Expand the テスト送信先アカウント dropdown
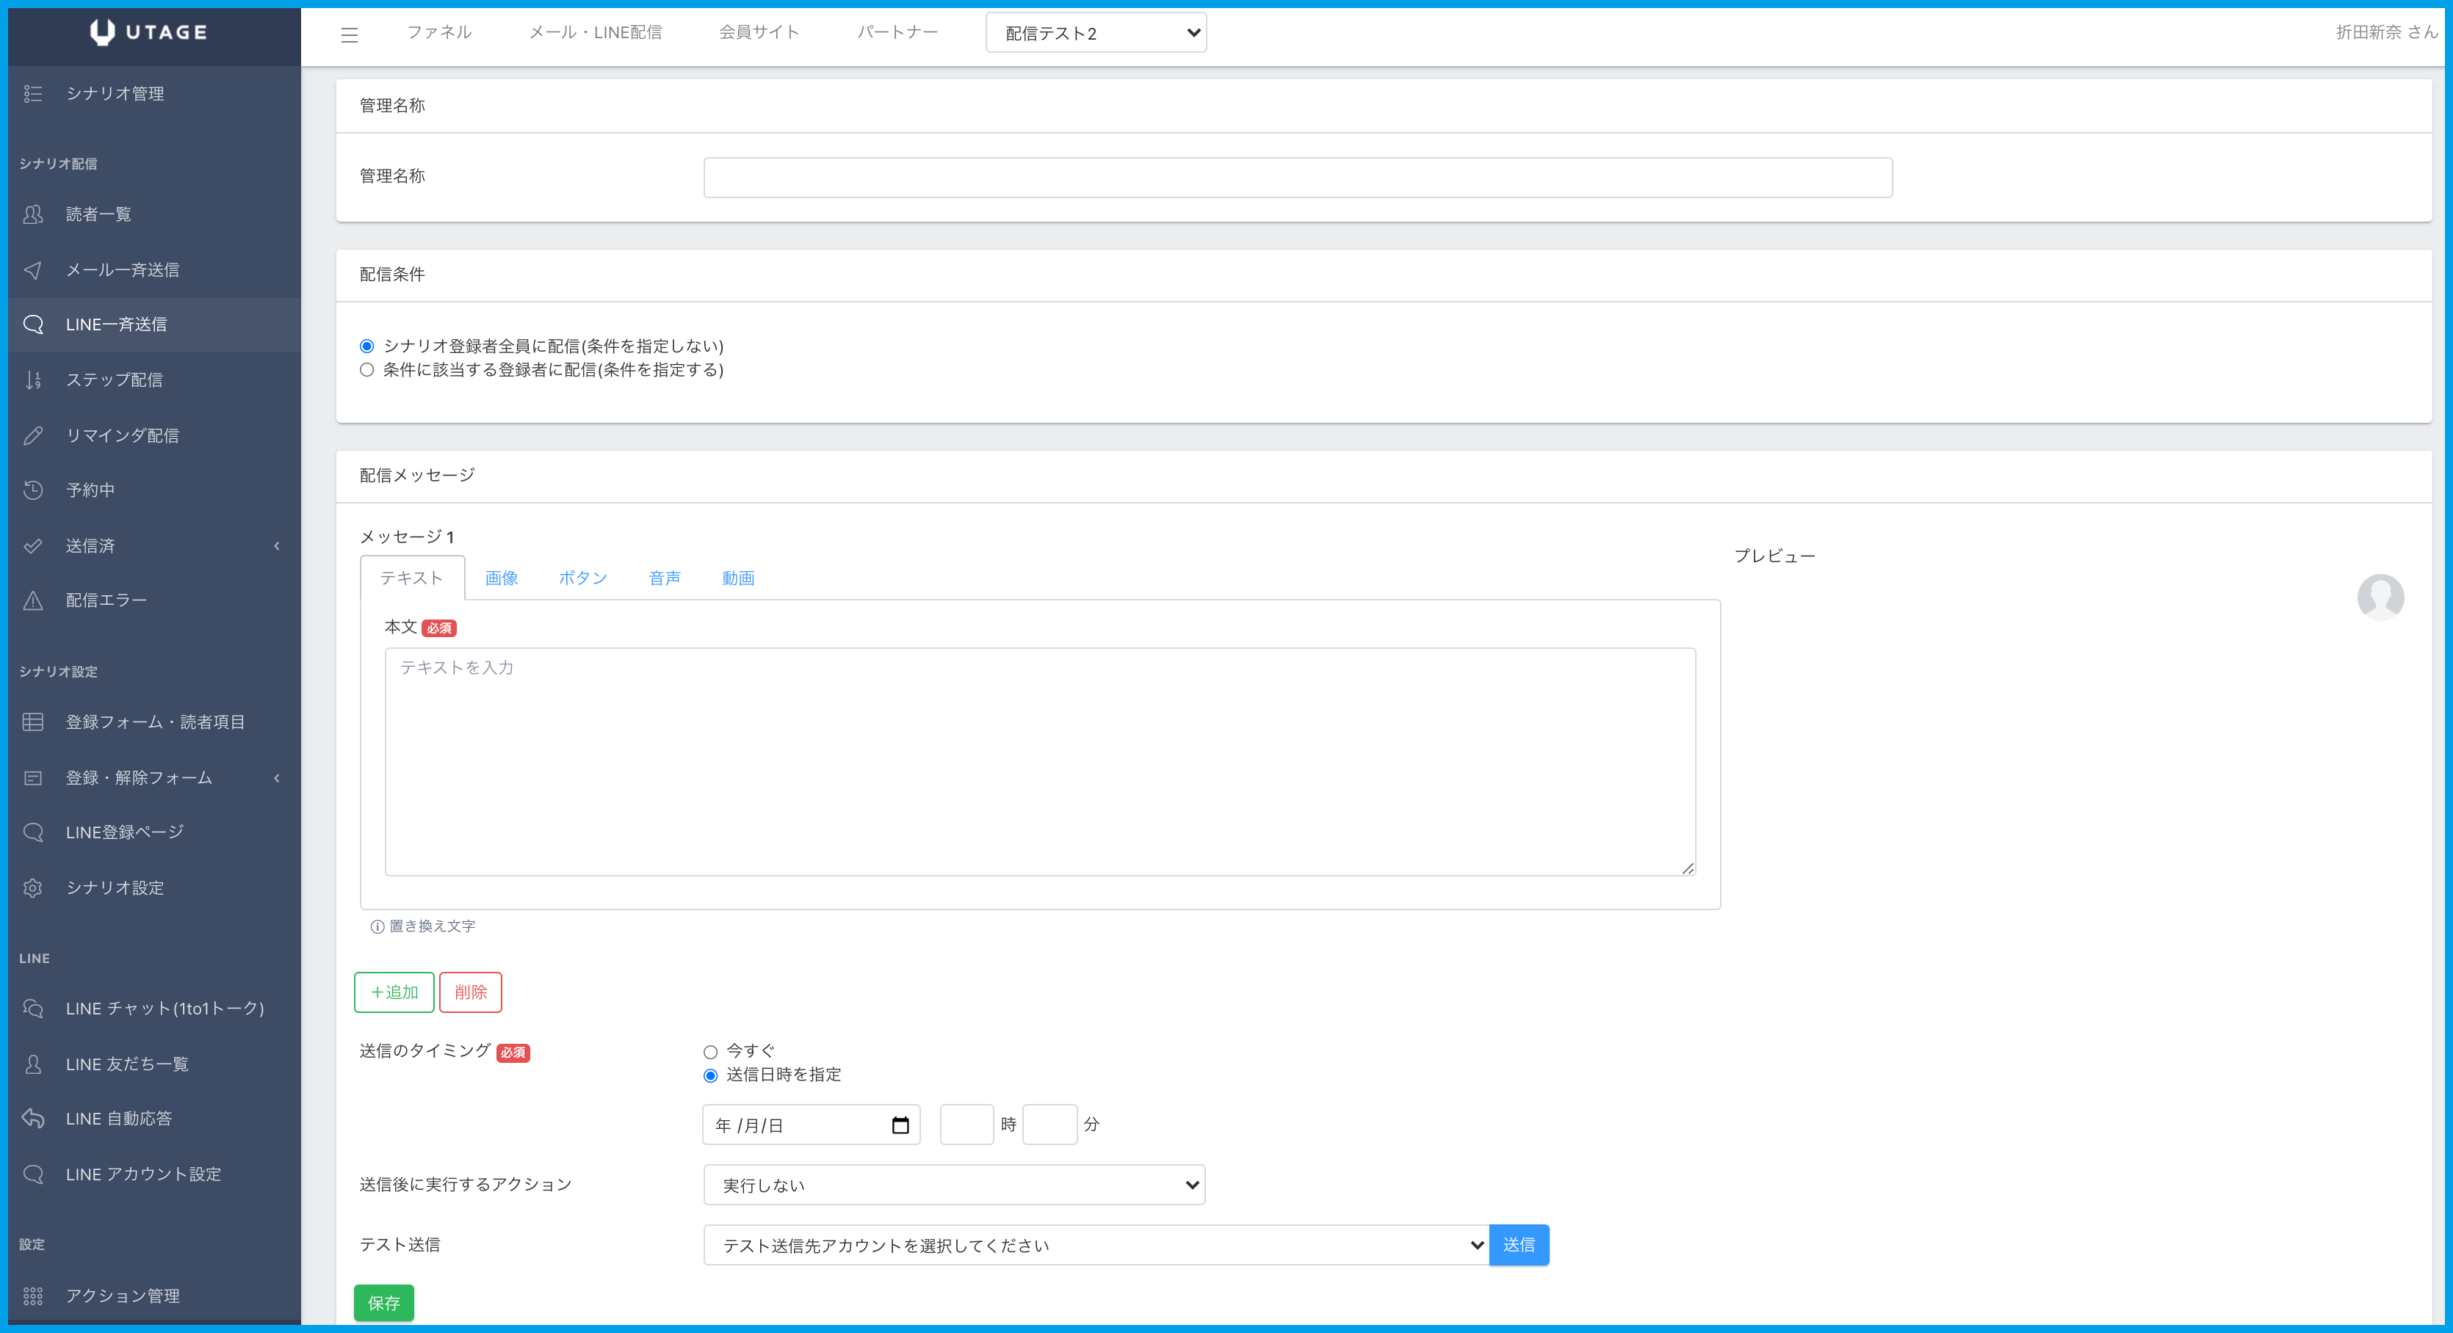Image resolution: width=2453 pixels, height=1333 pixels. [x=1095, y=1246]
